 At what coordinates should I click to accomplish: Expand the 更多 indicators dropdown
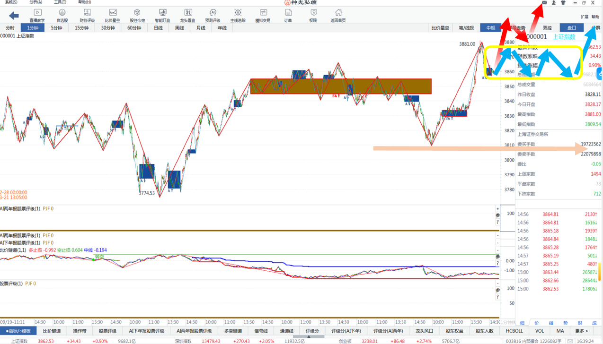tap(582, 331)
